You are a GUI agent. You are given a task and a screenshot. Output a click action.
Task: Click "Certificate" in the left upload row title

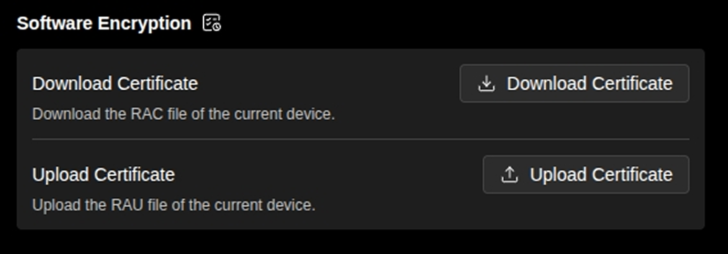tap(134, 175)
